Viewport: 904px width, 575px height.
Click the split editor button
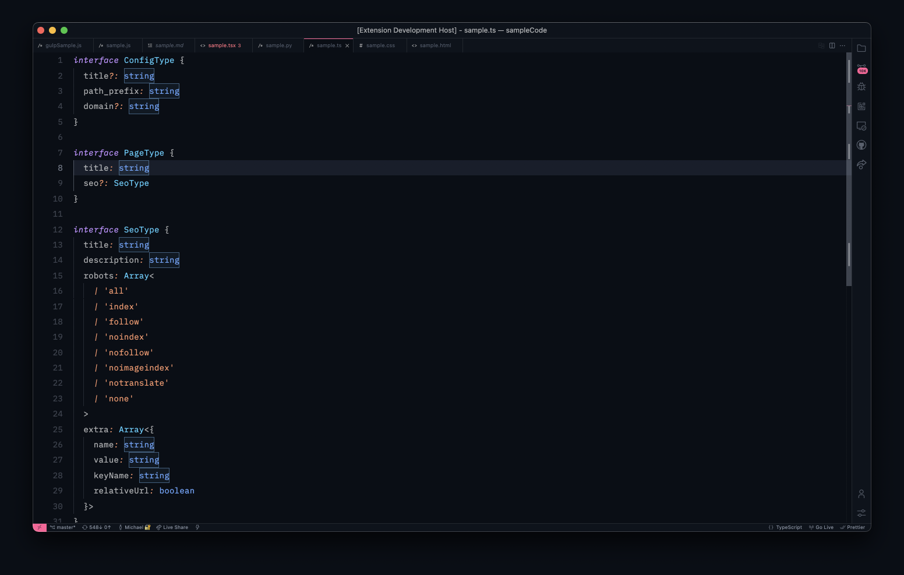tap(832, 45)
